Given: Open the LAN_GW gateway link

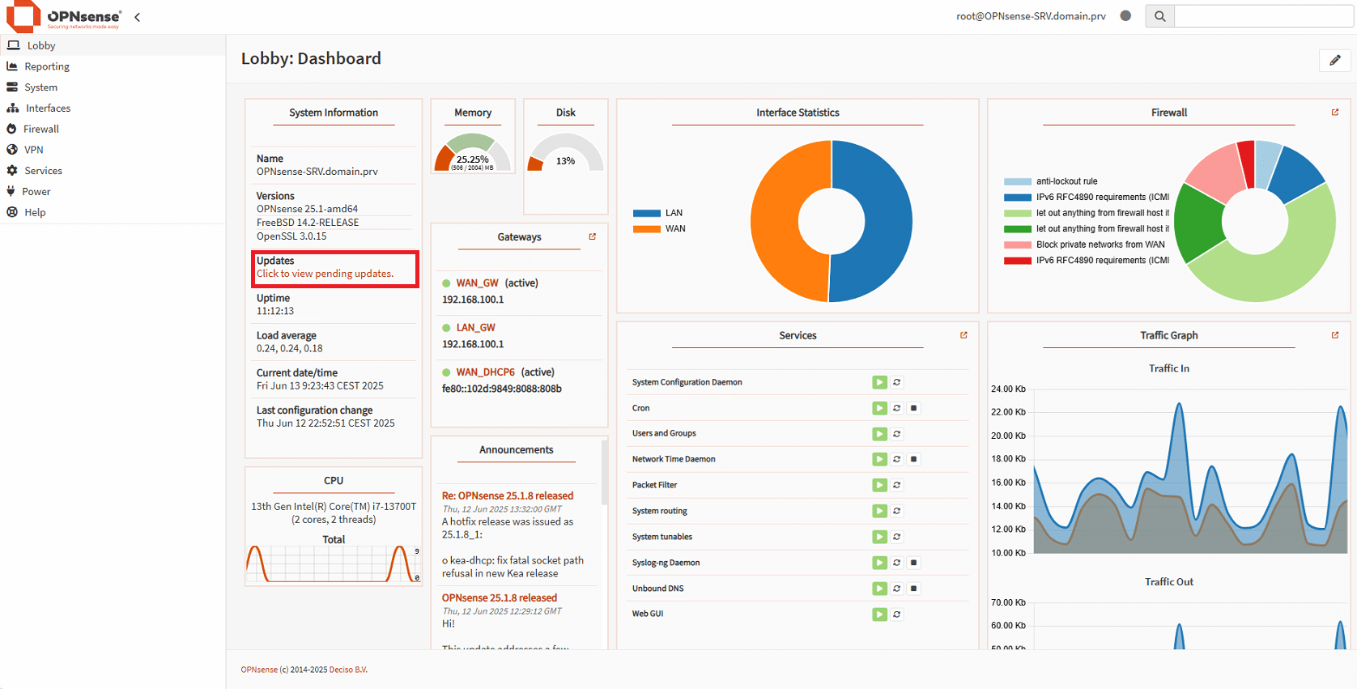Looking at the screenshot, I should tap(475, 327).
